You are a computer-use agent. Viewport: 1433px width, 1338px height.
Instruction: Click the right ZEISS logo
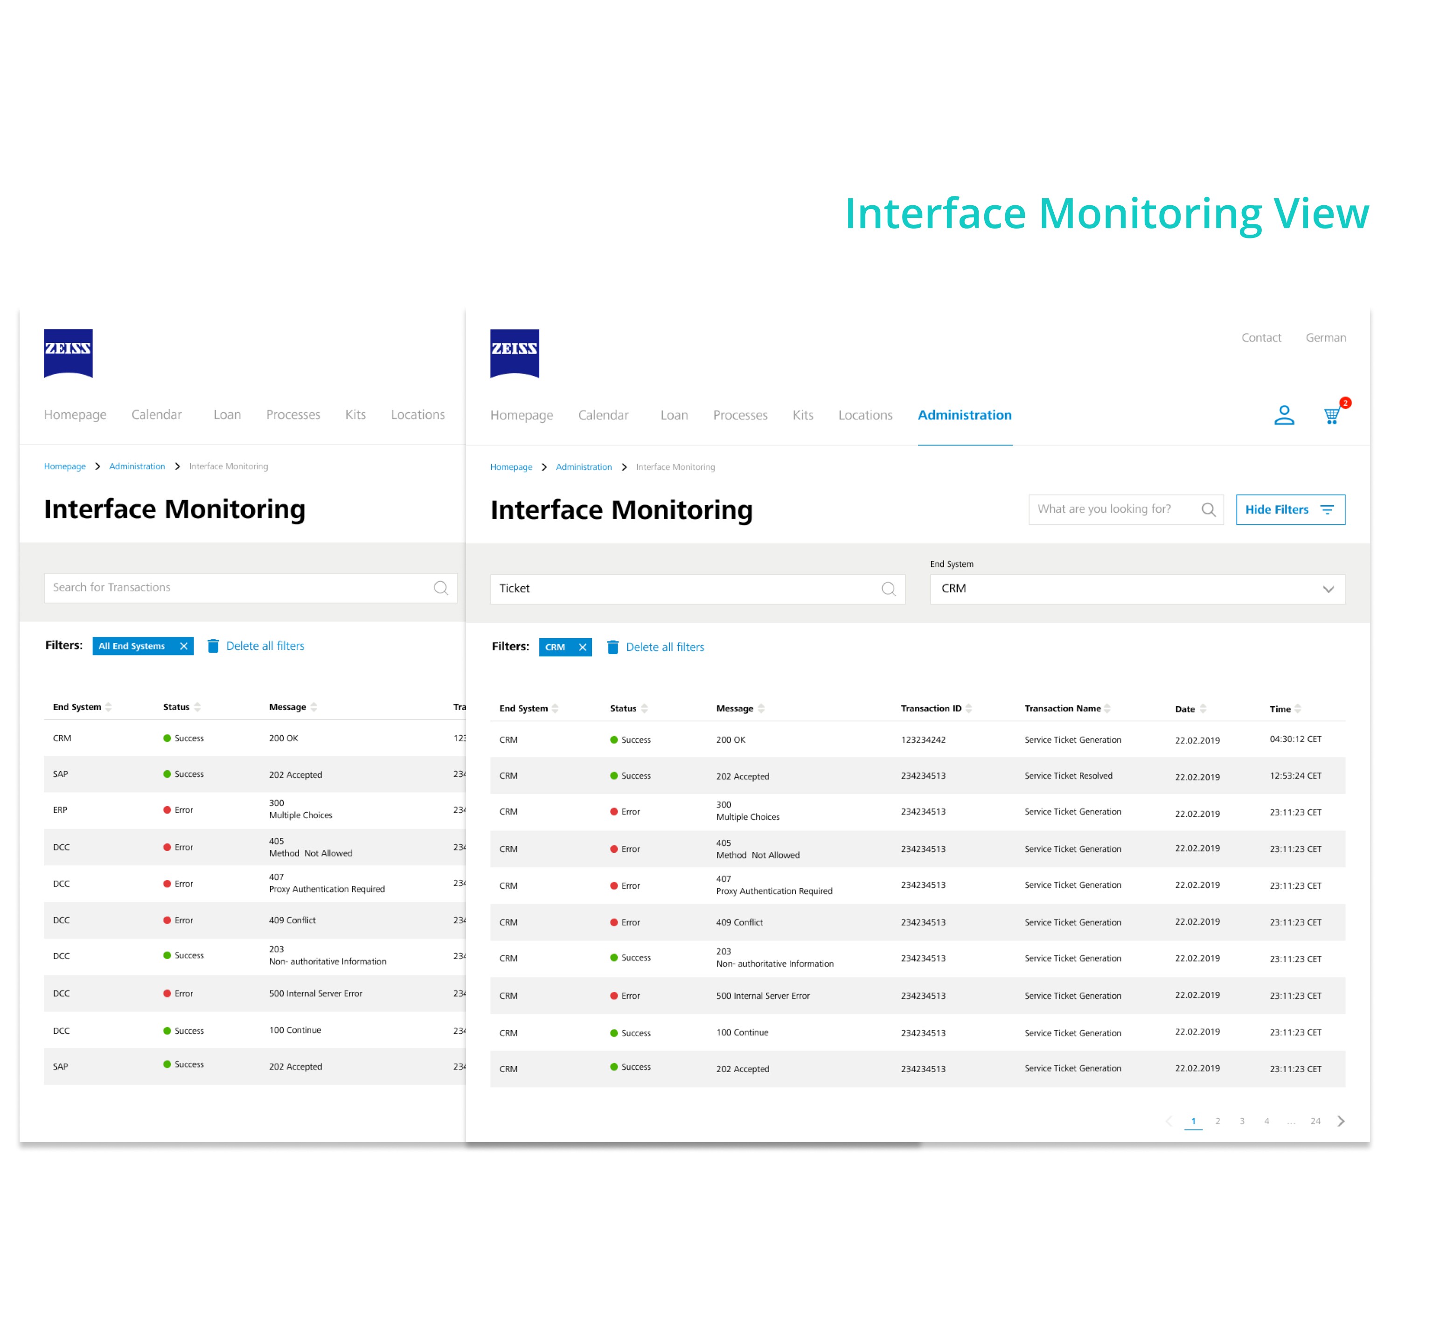pyautogui.click(x=514, y=353)
